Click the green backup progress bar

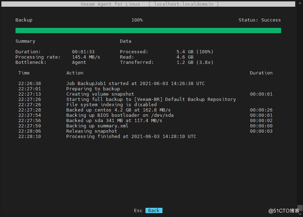point(148,30)
